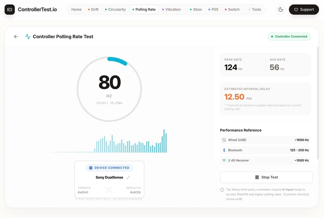Screen dimensions: 324x218
Task: Click the Wired (USB) cable icon
Action: point(224,140)
